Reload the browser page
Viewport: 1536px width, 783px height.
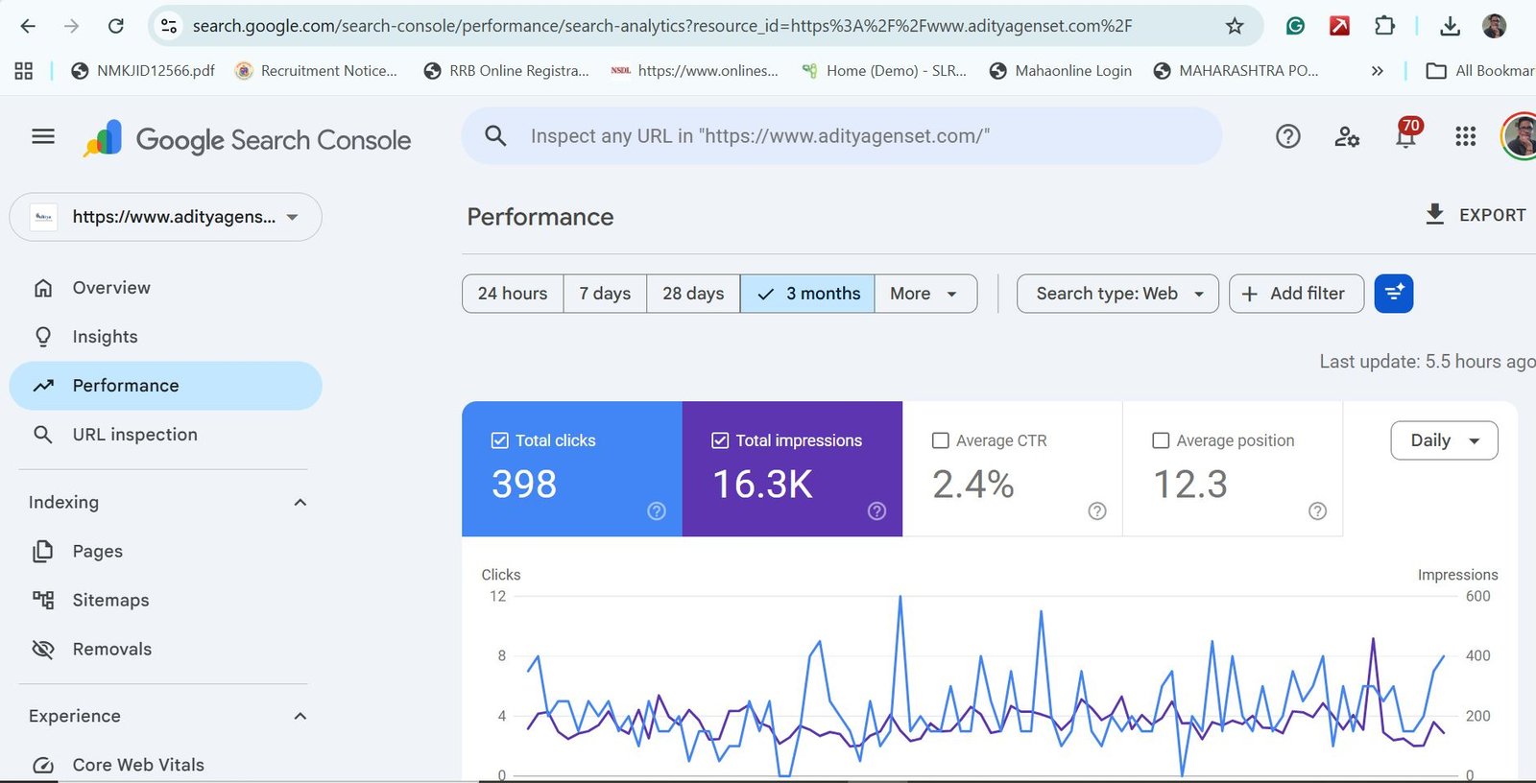(116, 26)
